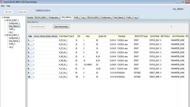Image resolution: width=190 pixels, height=107 pixels.
Task: Switch to the Configuration_1 tab
Action: pos(54,18)
